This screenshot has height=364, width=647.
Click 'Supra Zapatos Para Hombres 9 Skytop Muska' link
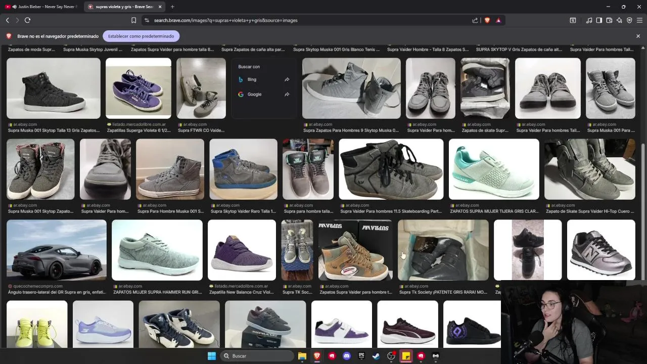pos(351,130)
